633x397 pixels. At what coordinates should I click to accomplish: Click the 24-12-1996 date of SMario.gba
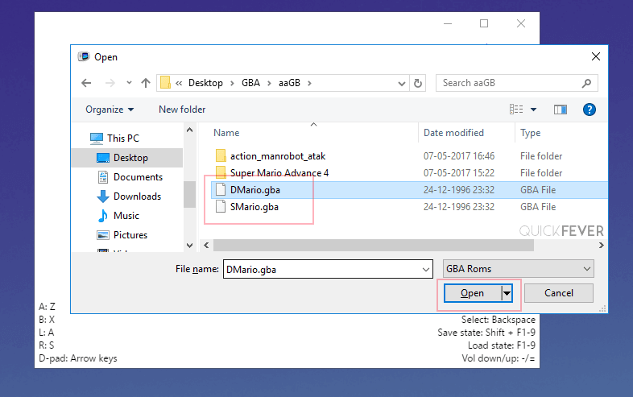pyautogui.click(x=458, y=207)
